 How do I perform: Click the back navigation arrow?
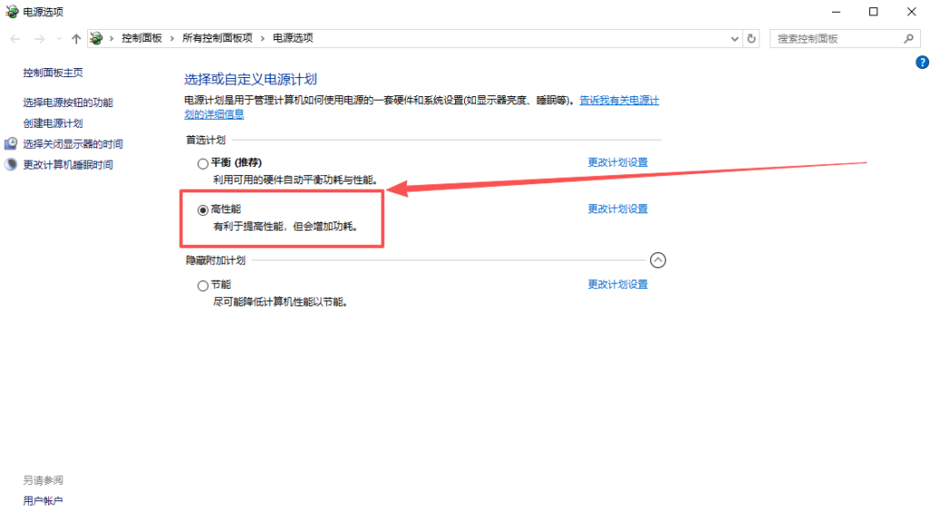[15, 38]
